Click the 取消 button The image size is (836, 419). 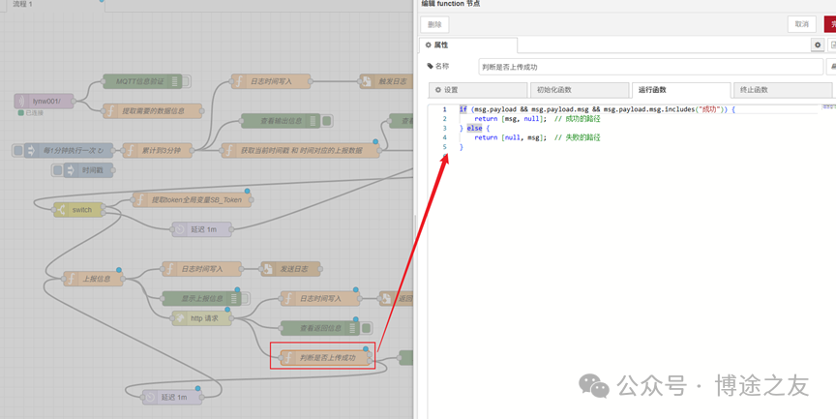pos(802,24)
